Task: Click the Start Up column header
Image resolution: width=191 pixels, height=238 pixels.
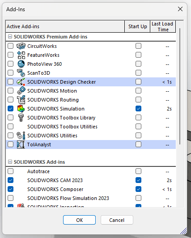Action: click(x=137, y=26)
